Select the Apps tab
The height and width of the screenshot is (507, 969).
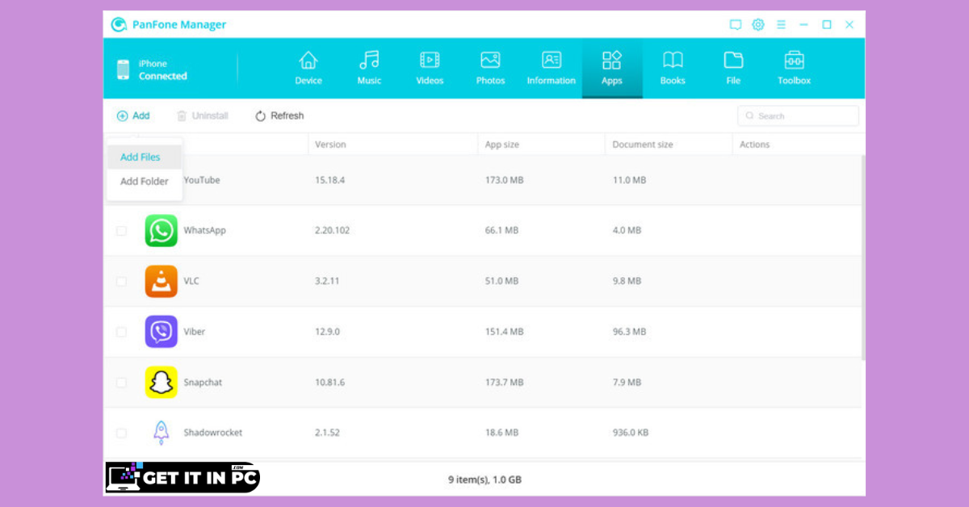tap(612, 69)
